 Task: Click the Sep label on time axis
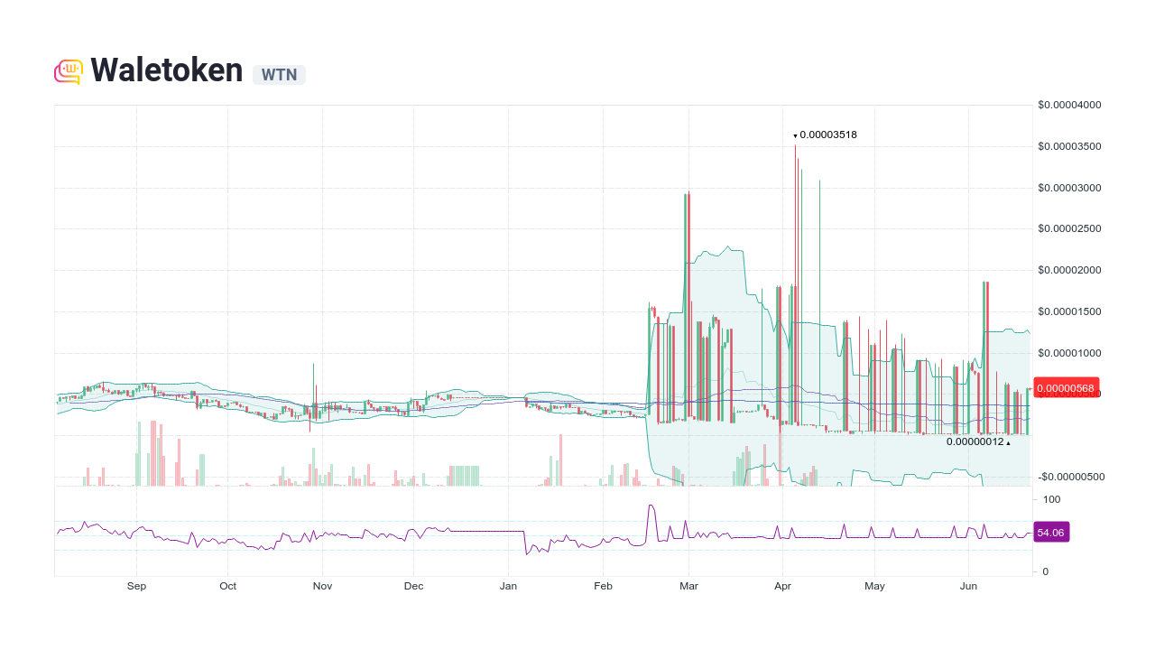pos(136,586)
